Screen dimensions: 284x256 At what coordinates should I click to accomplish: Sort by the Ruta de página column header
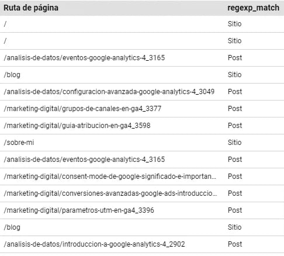31,8
